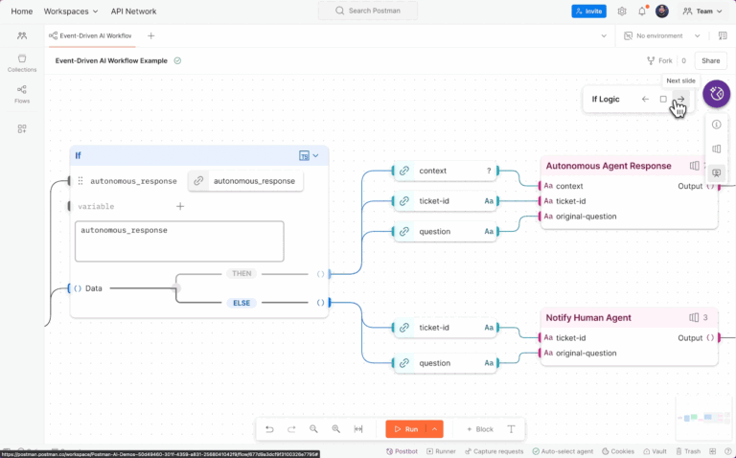Image resolution: width=736 pixels, height=458 pixels.
Task: Switch to Event-Driven AI Workflow tab
Action: pos(91,35)
